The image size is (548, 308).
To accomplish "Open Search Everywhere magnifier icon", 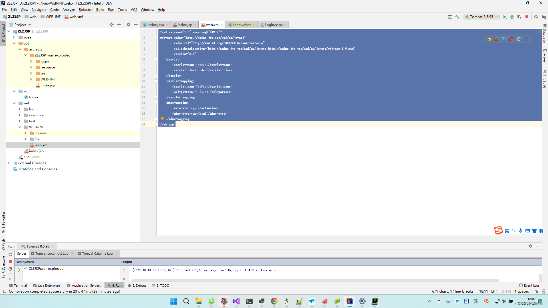I will coord(536,17).
